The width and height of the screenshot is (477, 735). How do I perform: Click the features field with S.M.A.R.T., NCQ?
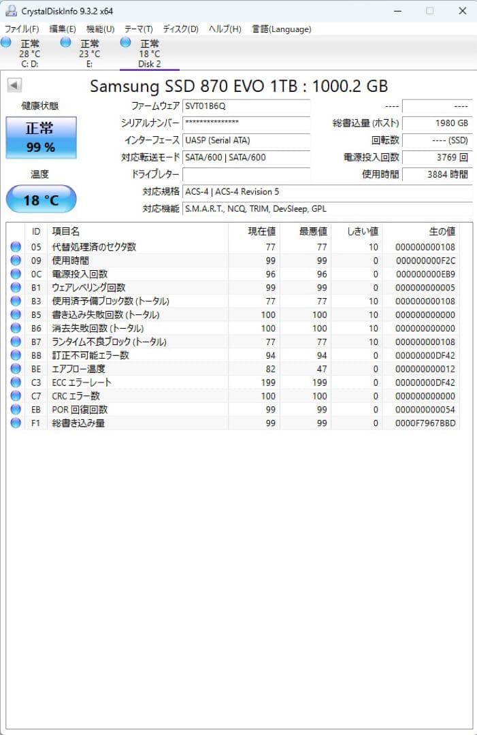327,209
